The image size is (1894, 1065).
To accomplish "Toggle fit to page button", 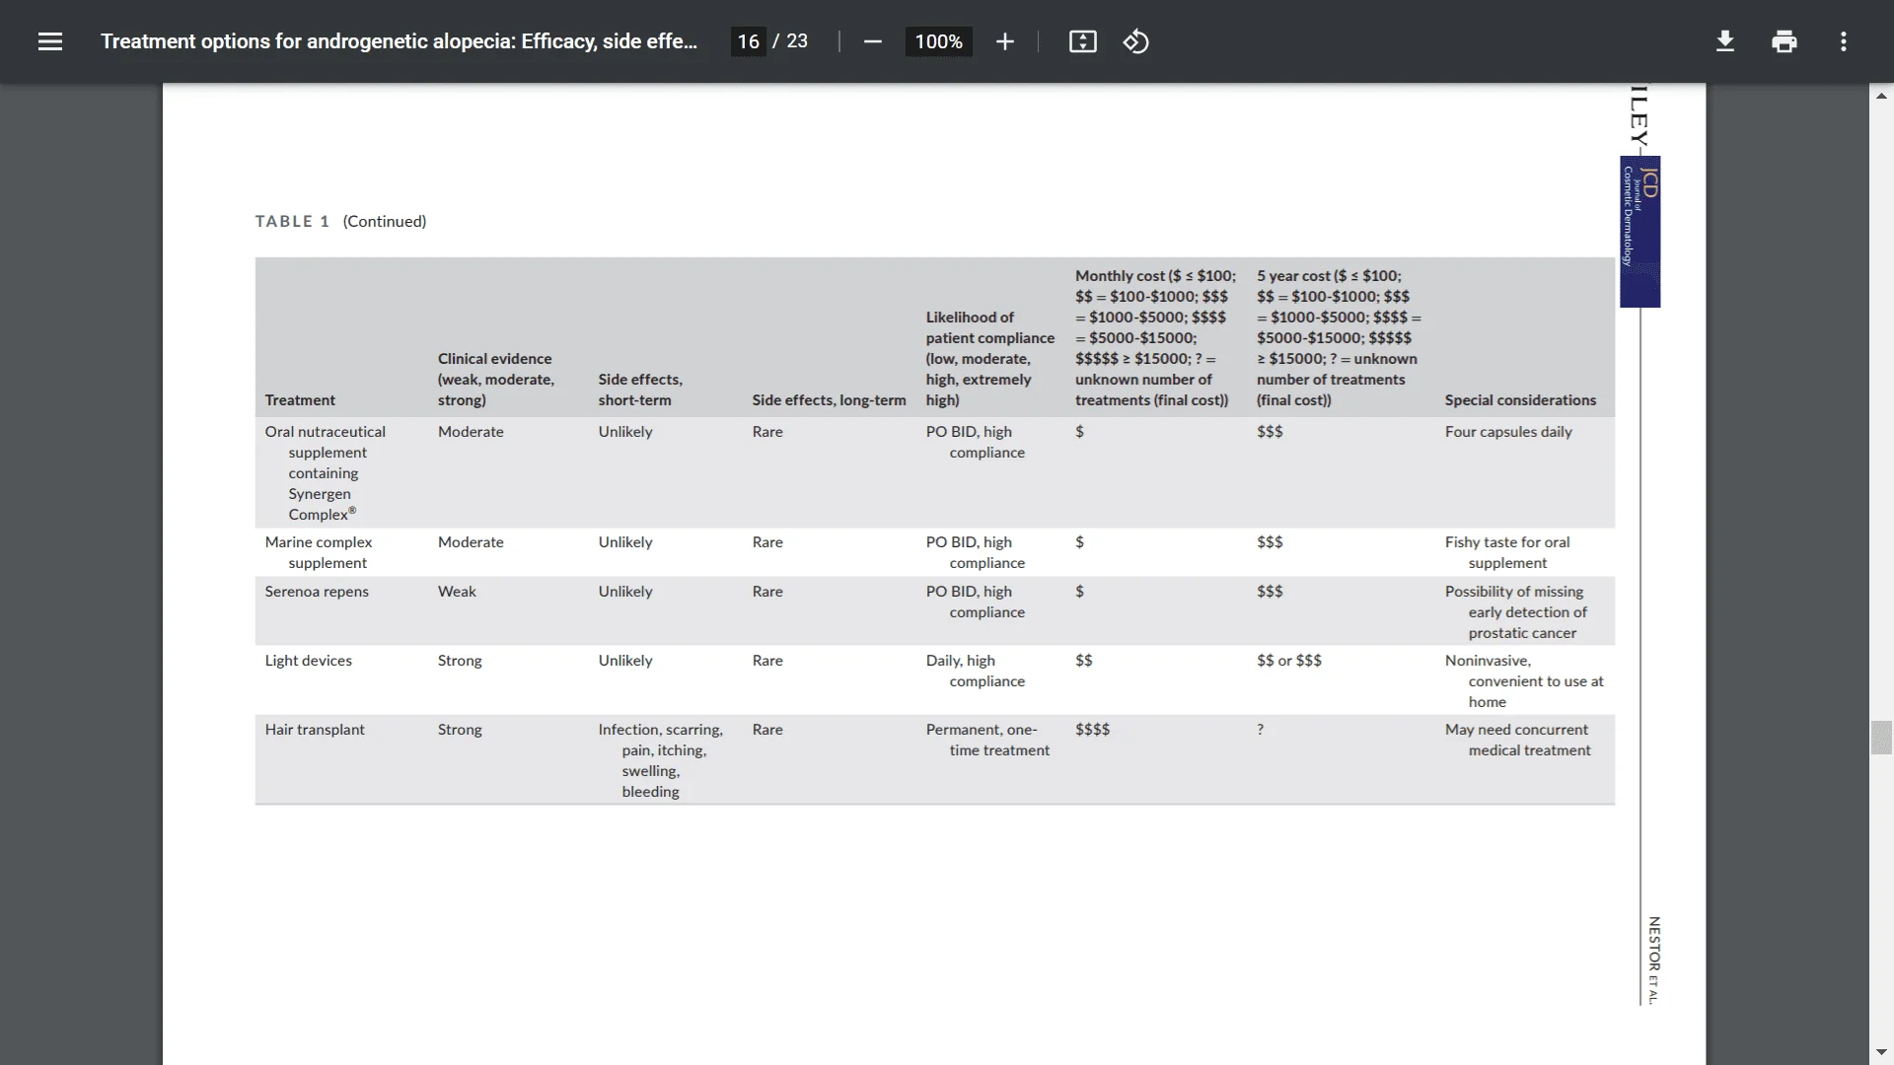I will (x=1082, y=41).
